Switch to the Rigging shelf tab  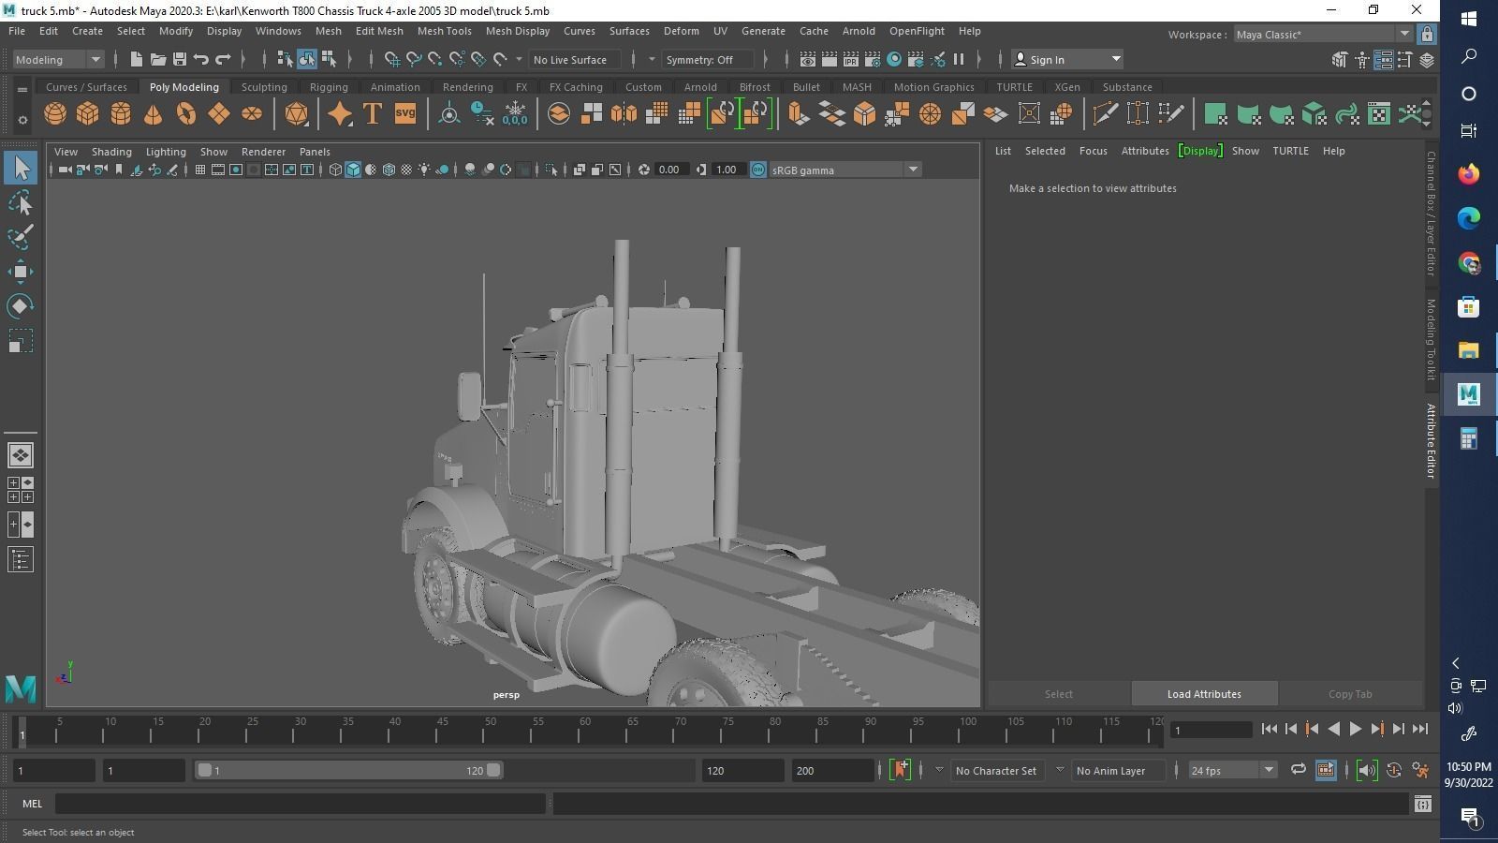click(x=329, y=87)
